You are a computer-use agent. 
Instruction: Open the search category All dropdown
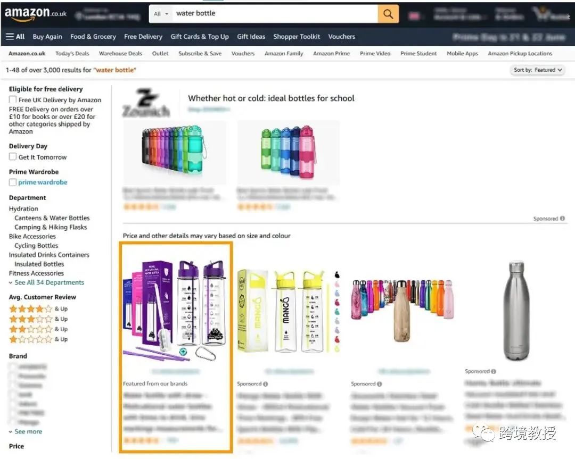pyautogui.click(x=161, y=14)
